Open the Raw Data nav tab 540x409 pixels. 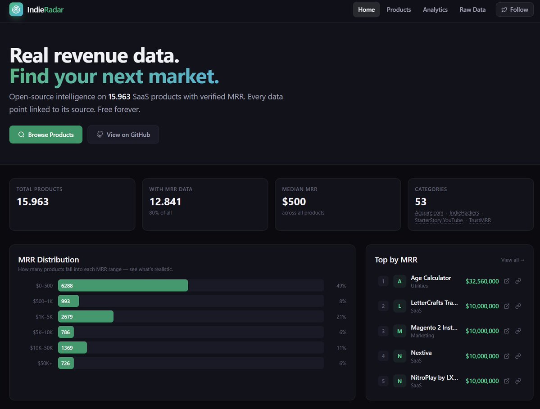(x=472, y=9)
